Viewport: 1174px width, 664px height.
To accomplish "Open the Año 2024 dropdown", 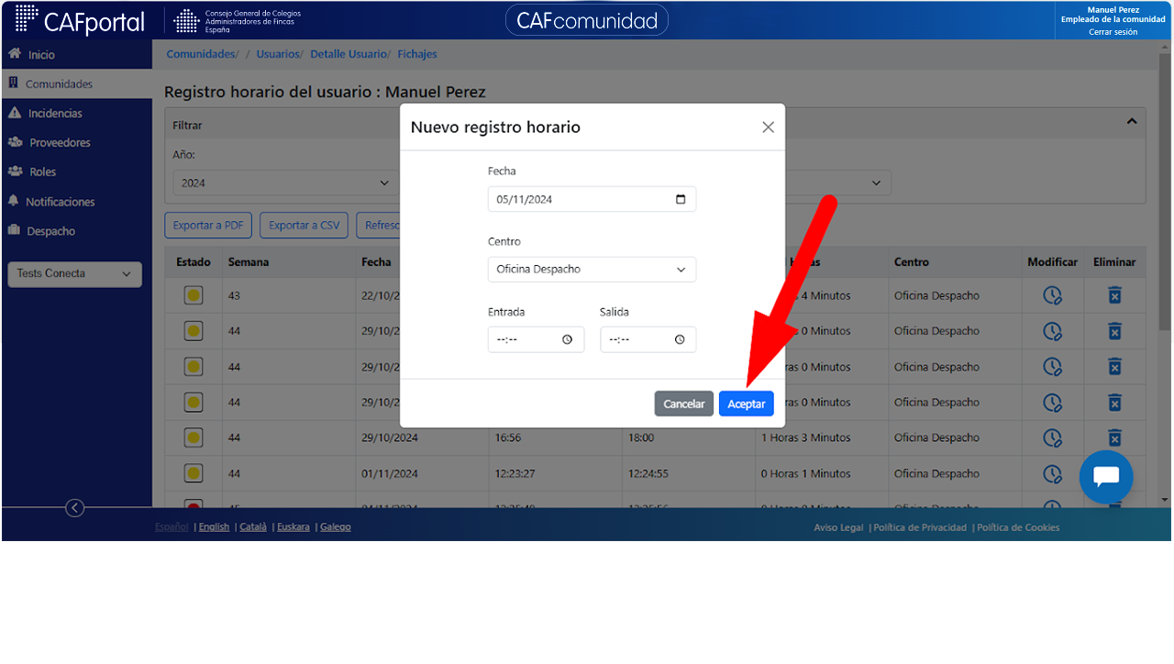I will click(x=285, y=183).
